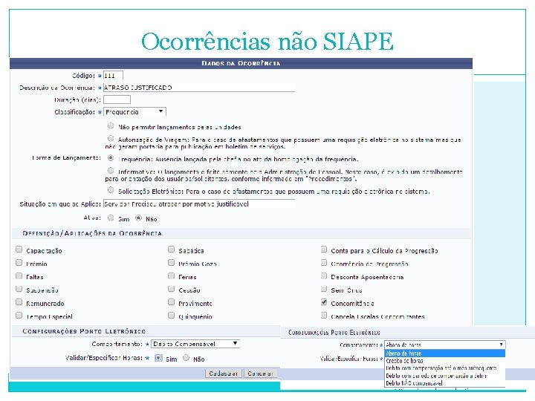Choose 'Débito com período de compensação a definir'

[444, 376]
